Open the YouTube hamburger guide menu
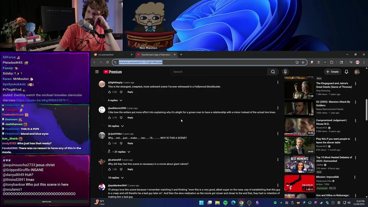368x207 pixels. pos(97,72)
